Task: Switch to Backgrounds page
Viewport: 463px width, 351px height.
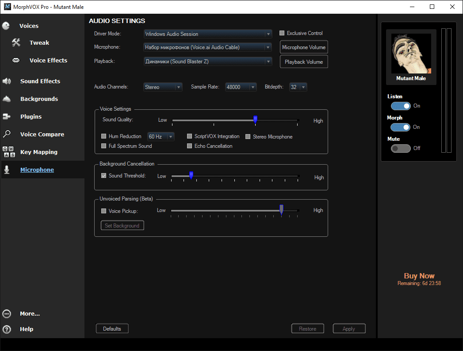Action: (39, 99)
